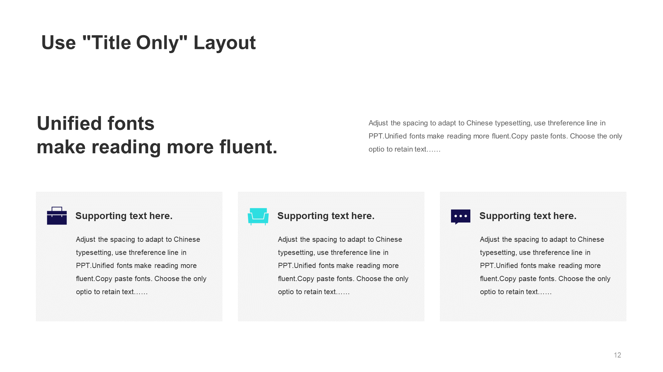Click 'optio to retain text……' in upper-right paragraph
The image size is (663, 372).
click(x=404, y=149)
